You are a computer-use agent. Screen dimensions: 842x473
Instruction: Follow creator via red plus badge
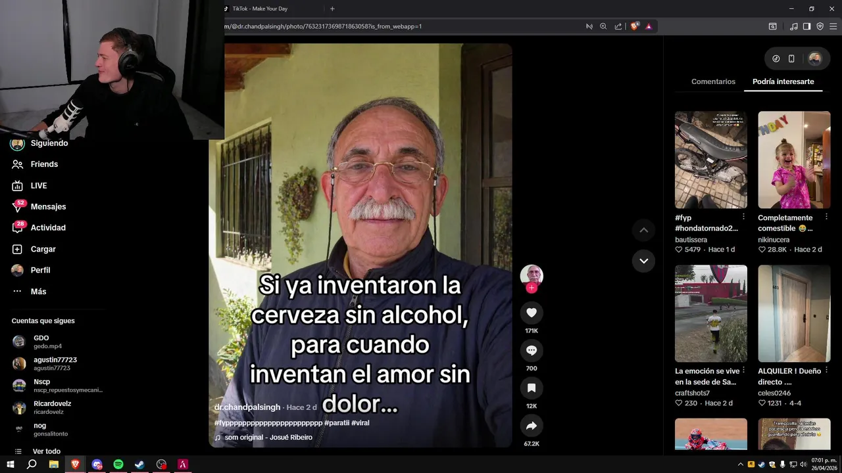[x=532, y=288]
